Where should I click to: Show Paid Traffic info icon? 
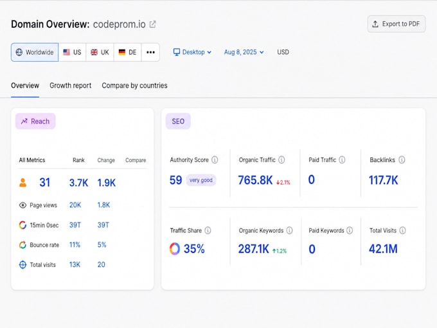(342, 159)
